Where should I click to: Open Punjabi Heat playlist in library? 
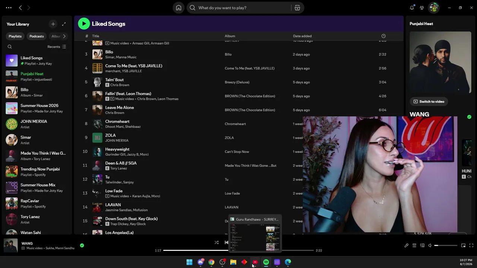coord(37,76)
